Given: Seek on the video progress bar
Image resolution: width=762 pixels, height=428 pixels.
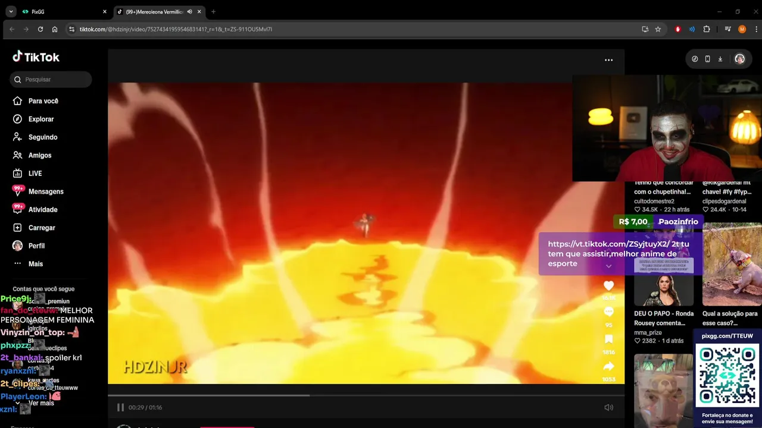Looking at the screenshot, I should pyautogui.click(x=366, y=395).
